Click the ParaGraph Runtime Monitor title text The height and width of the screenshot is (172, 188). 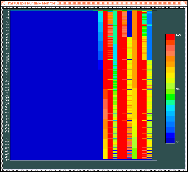coord(32,3)
